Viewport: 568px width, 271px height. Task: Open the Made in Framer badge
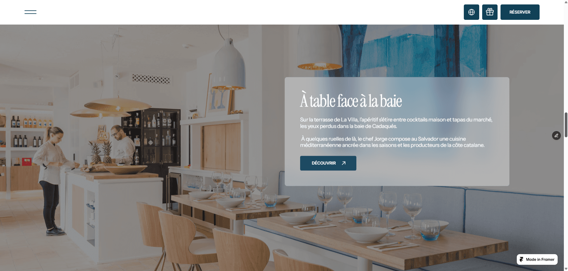(x=537, y=259)
